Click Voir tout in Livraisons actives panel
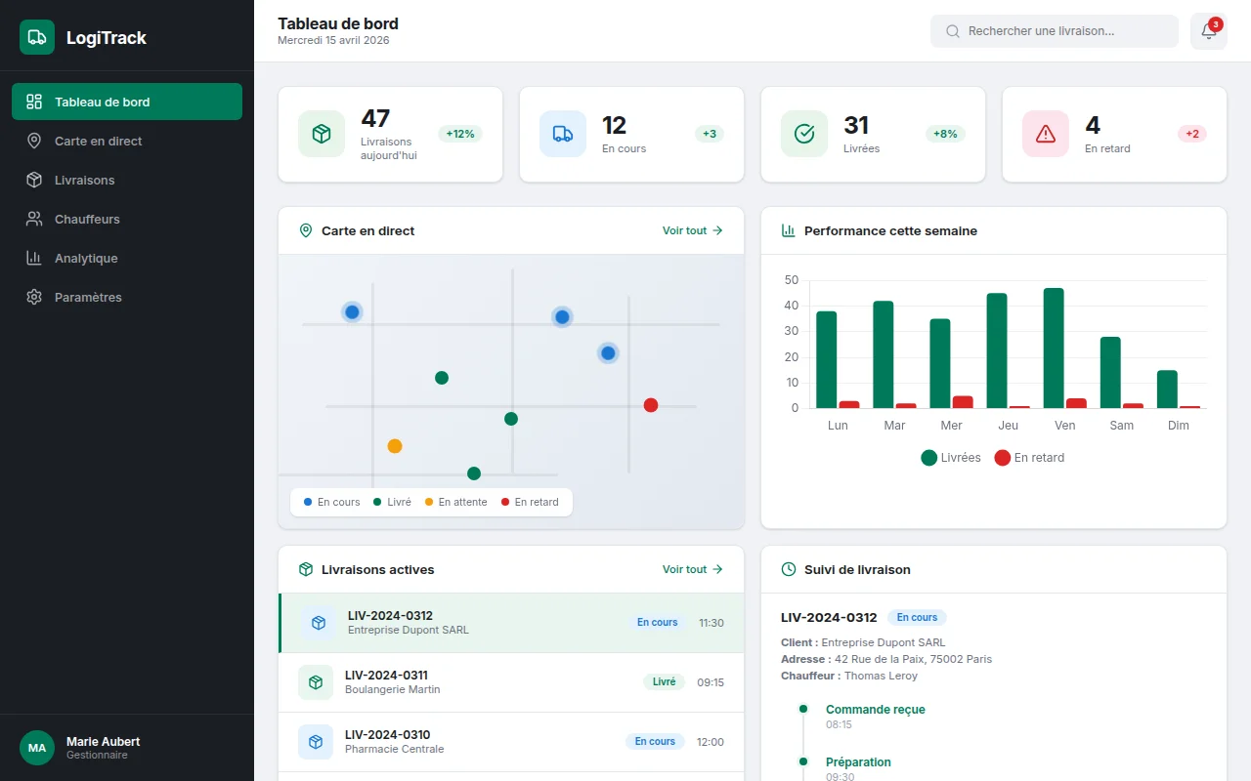This screenshot has height=781, width=1251. [x=692, y=569]
